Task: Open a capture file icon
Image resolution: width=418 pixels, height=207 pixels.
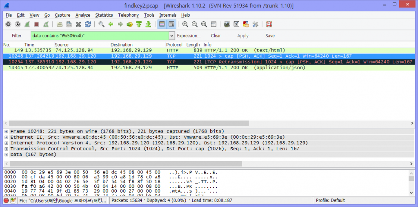Action: click(x=60, y=24)
